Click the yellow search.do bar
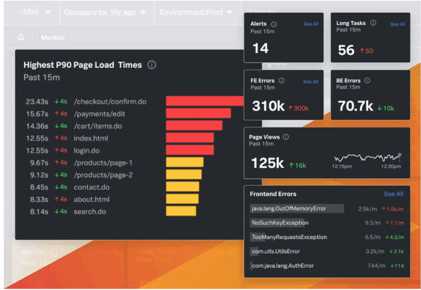The width and height of the screenshot is (421, 290). (181, 212)
